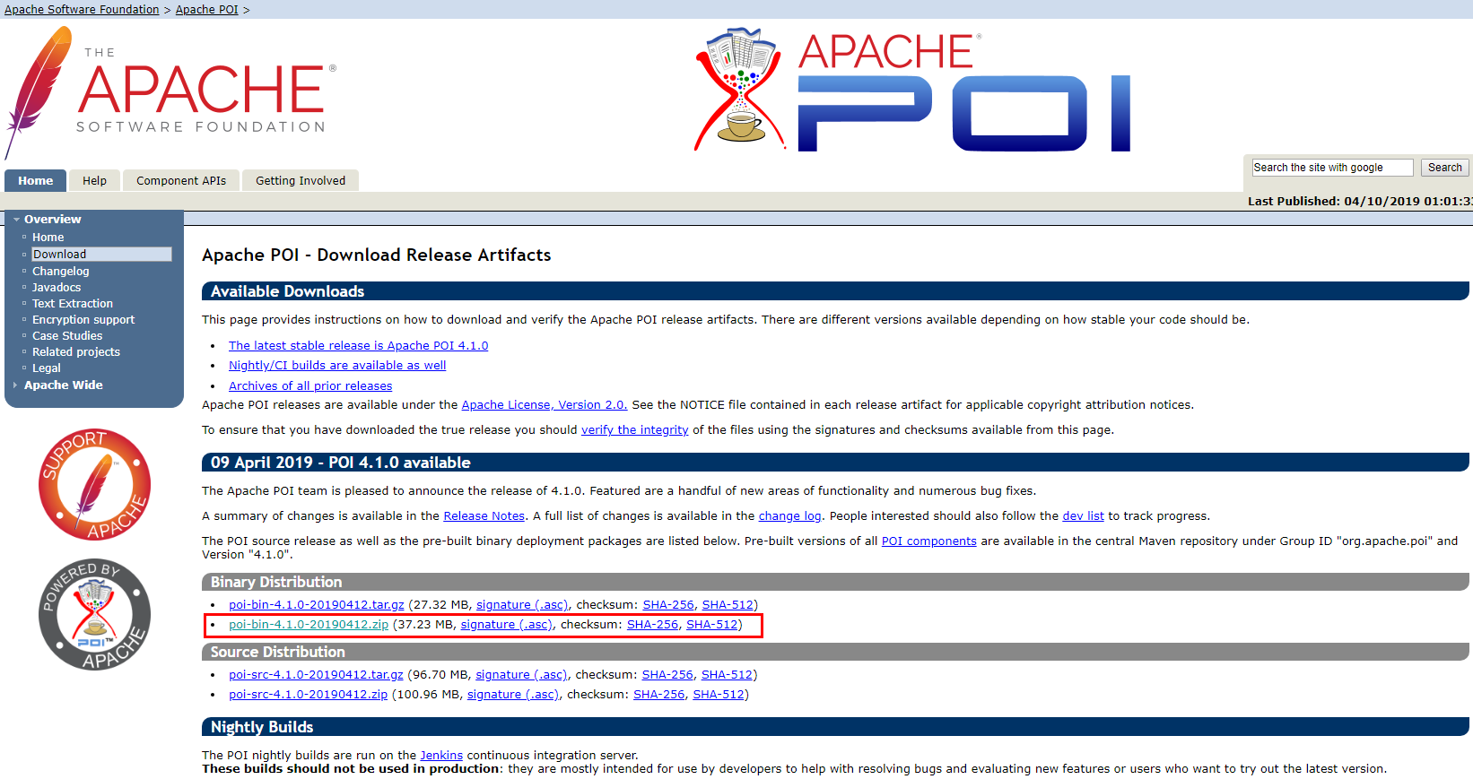Open Changelog from the sidebar
1473x779 pixels.
click(x=61, y=272)
